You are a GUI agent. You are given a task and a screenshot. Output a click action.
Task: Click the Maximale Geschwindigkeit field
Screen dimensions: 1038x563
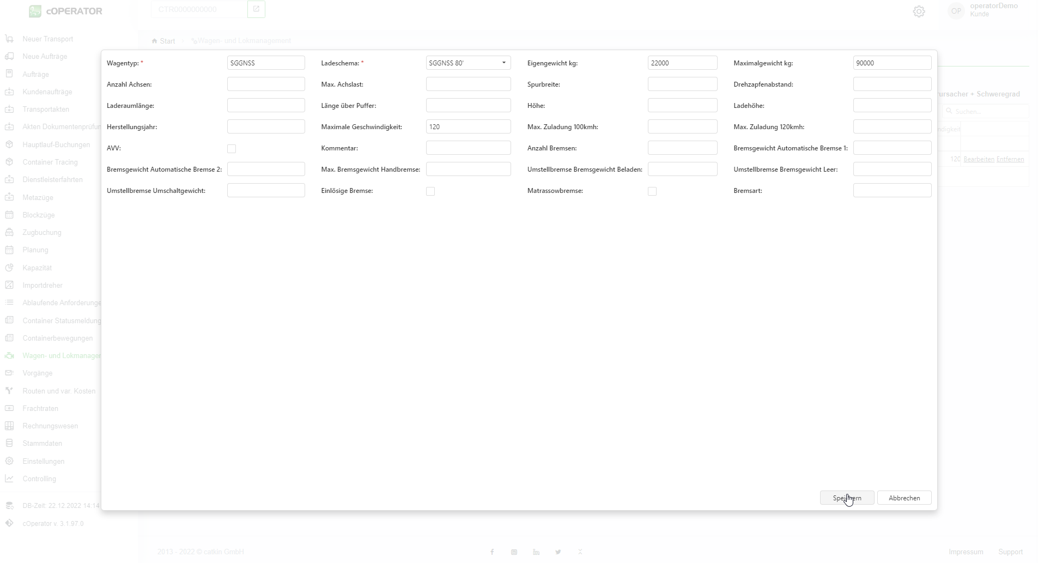pos(468,127)
